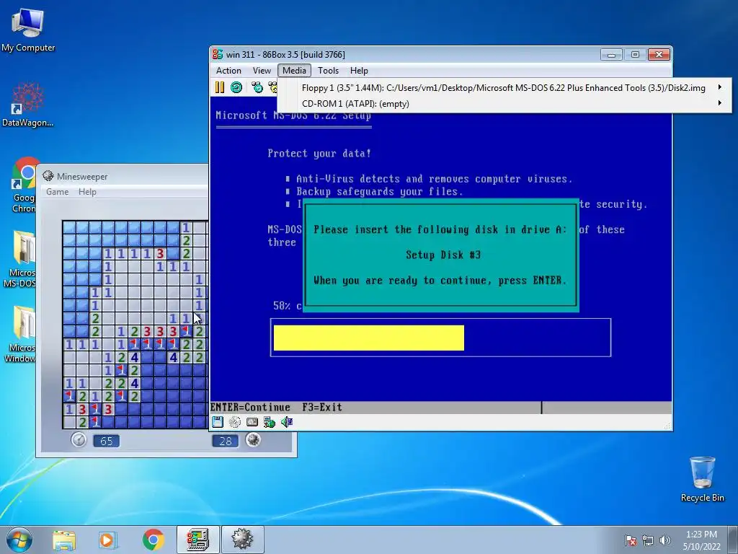
Task: Click the 'Protect your data!' heading
Action: pyautogui.click(x=319, y=153)
